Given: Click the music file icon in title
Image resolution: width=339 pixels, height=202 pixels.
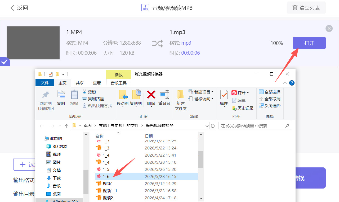Looking at the screenshot, I should pyautogui.click(x=145, y=8).
